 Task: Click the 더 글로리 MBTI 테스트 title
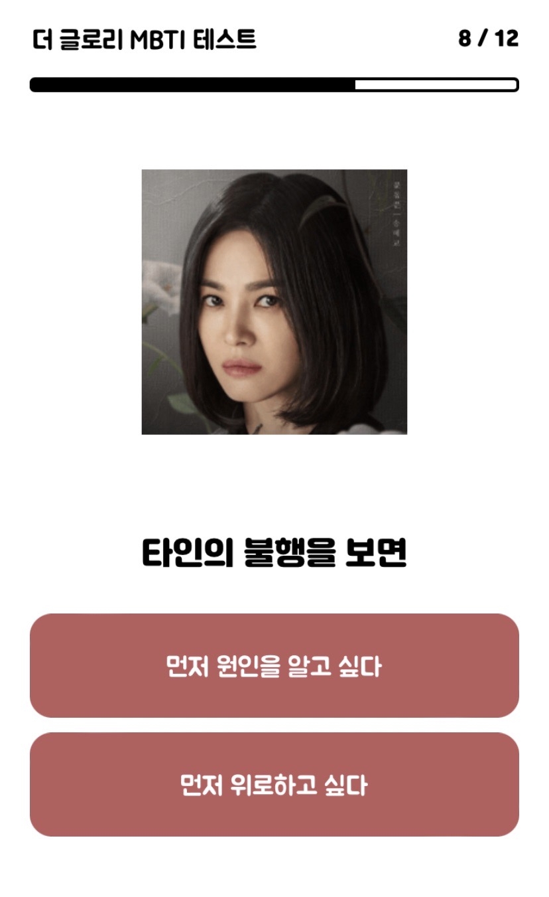(x=145, y=40)
